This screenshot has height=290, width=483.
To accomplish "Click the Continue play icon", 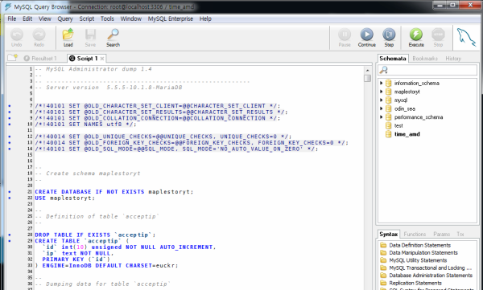I will 366,35.
